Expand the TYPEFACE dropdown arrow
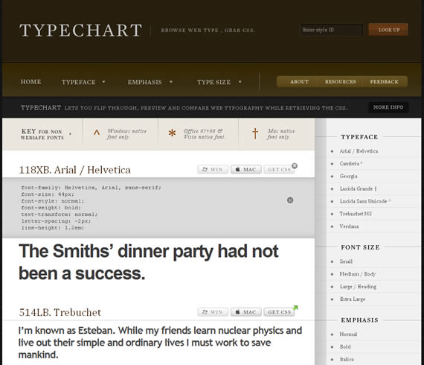424x365 pixels. tap(103, 82)
